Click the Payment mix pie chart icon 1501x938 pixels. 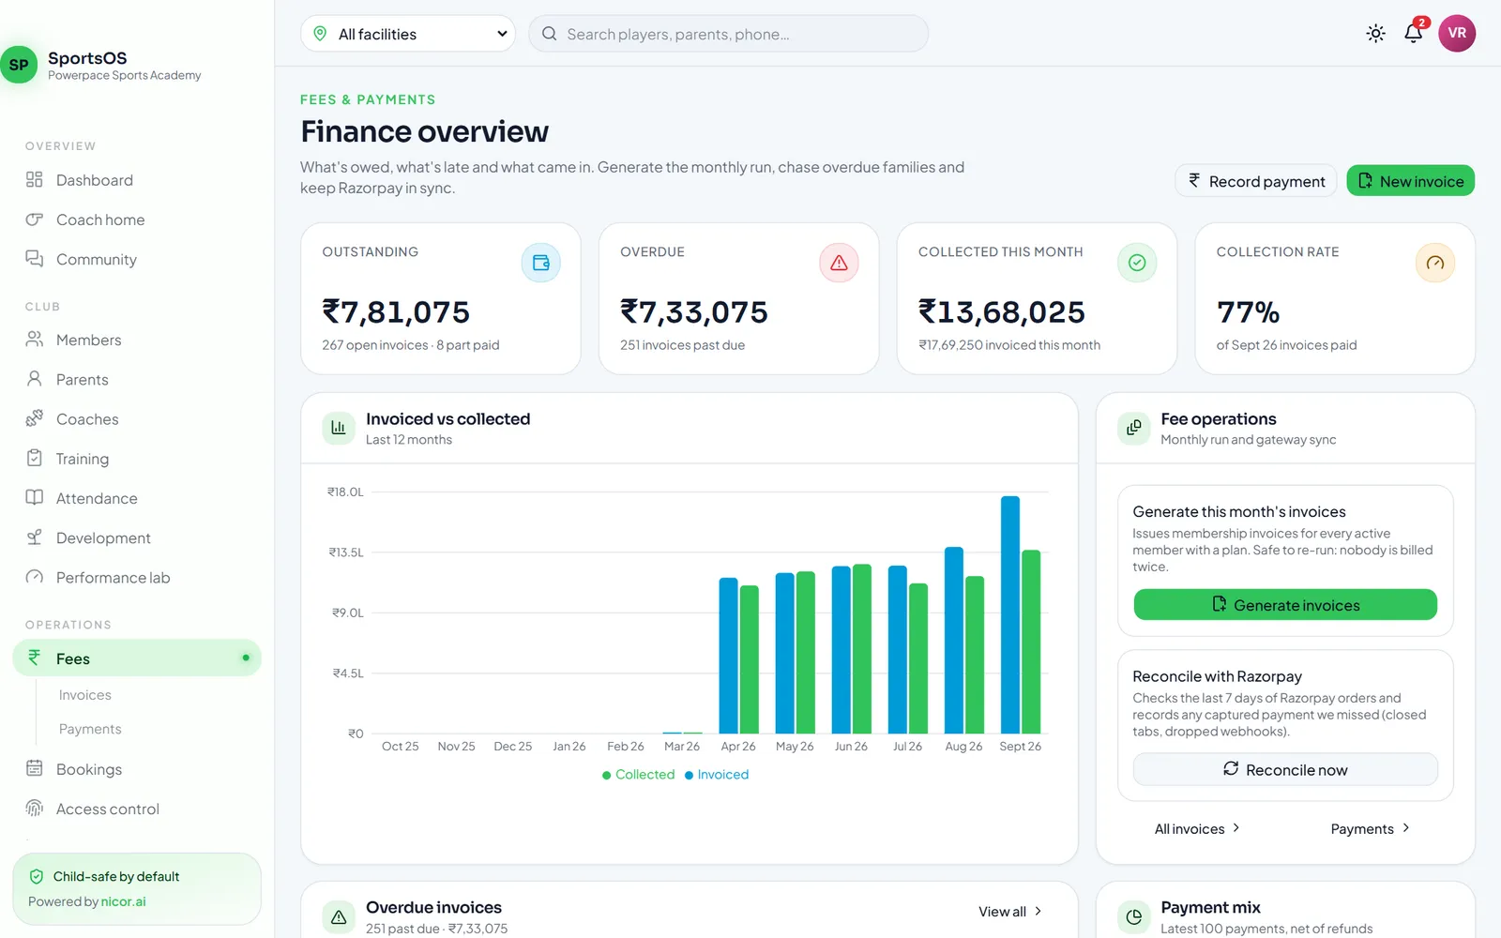coord(1133,916)
